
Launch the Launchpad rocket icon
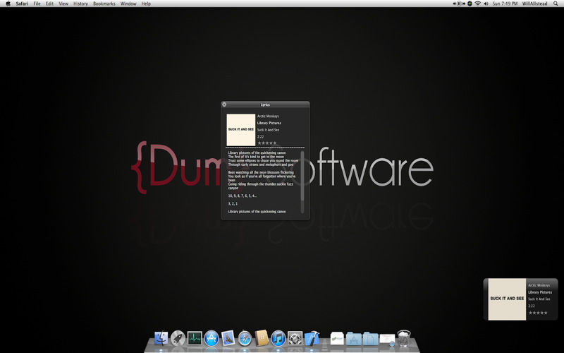click(178, 338)
